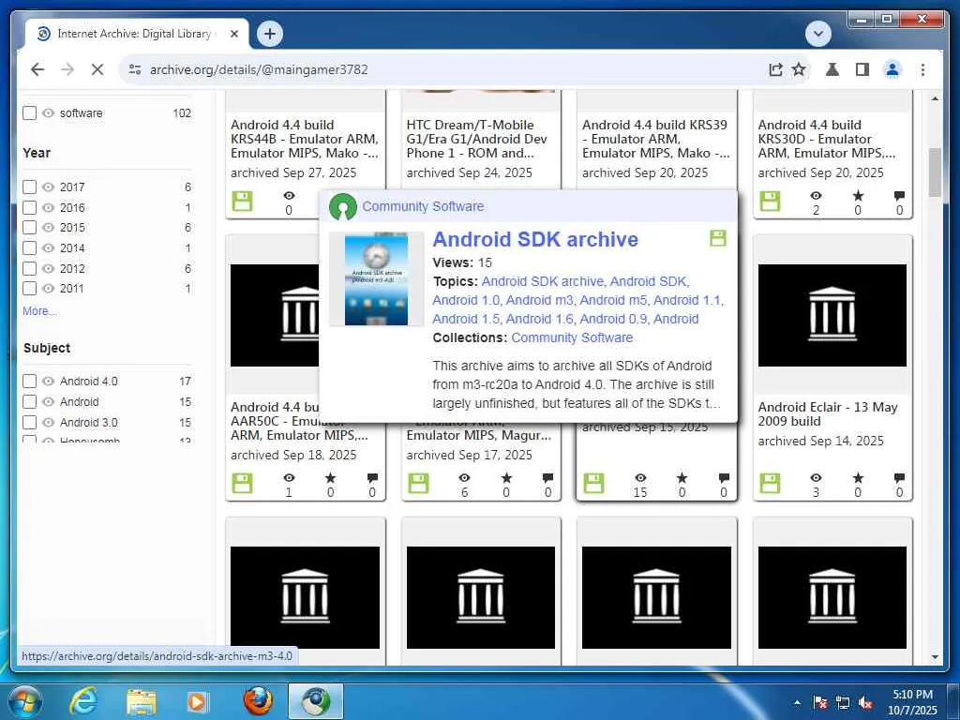Click the scrollbar down arrow
The width and height of the screenshot is (960, 720).
[935, 657]
